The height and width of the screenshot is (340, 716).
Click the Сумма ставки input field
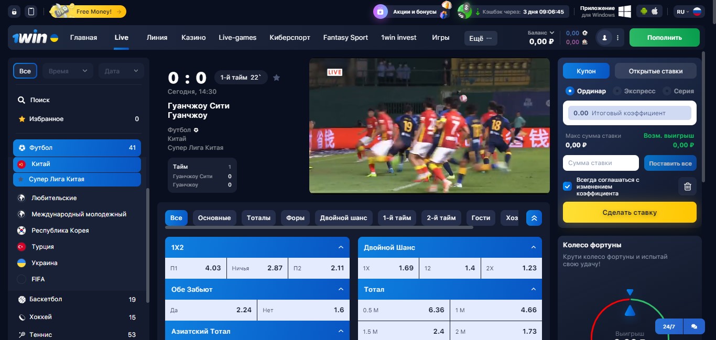[601, 163]
